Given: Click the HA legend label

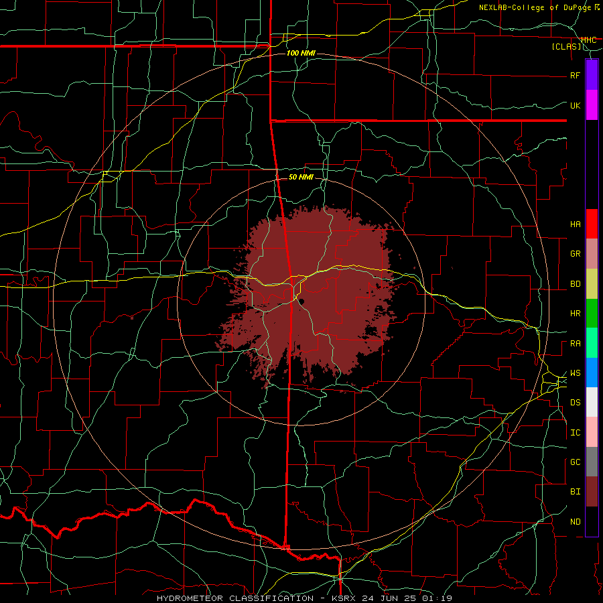Looking at the screenshot, I should coord(575,224).
